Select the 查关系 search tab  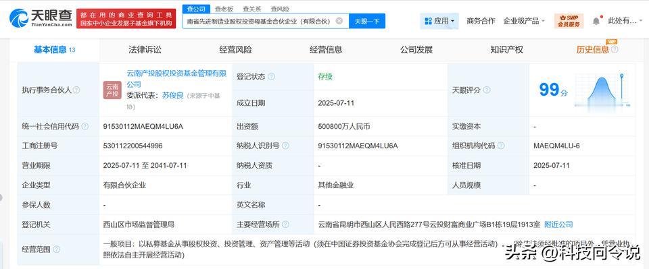tap(251, 9)
